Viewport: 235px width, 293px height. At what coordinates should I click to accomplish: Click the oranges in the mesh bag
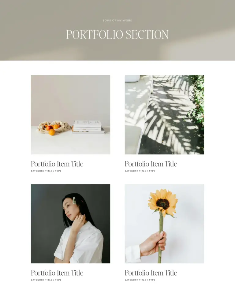point(52,129)
